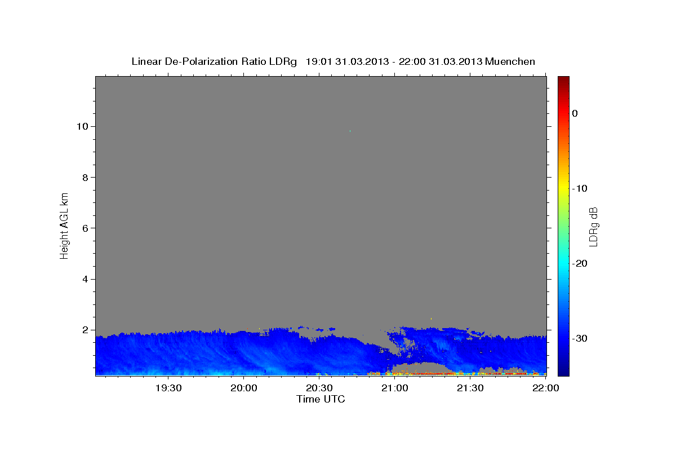Screen dimensions: 676x451
Task: Select the 22:00 time tick label
Action: click(x=545, y=388)
